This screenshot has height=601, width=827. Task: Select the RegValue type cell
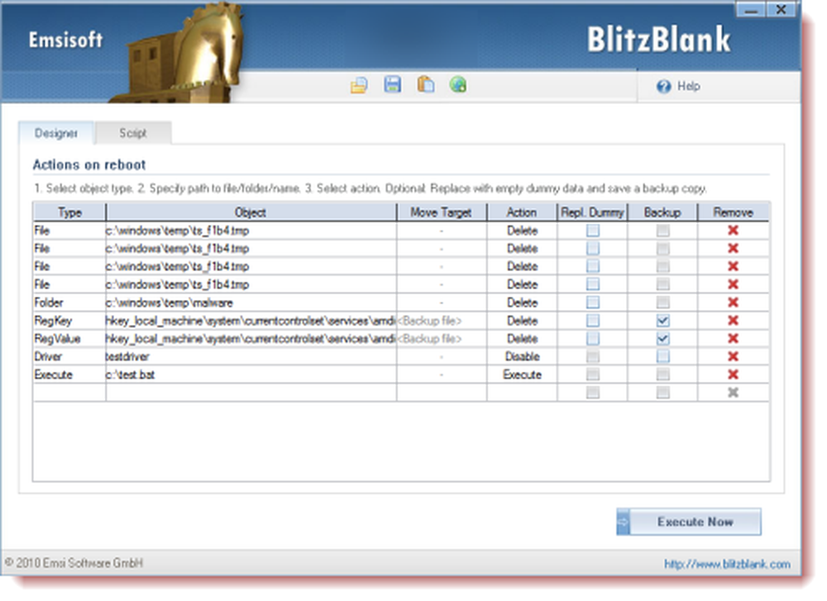click(x=69, y=338)
